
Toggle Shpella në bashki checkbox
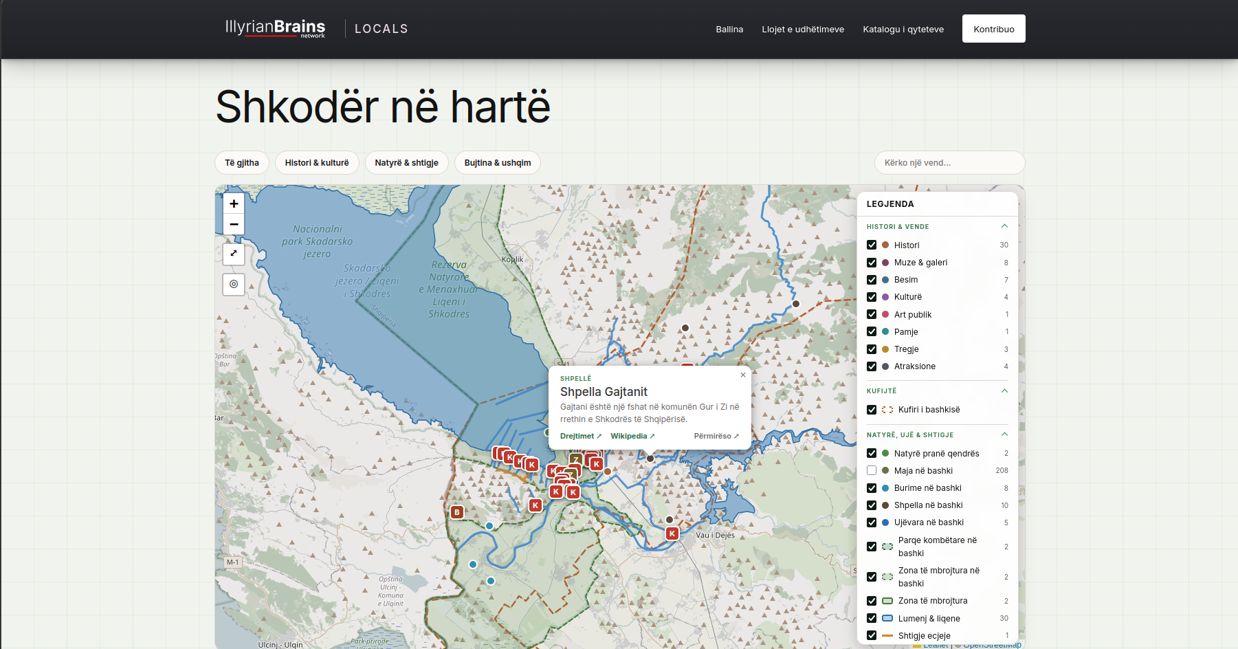(x=872, y=505)
